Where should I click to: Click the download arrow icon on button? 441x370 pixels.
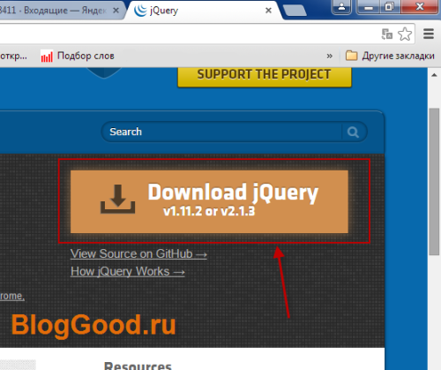point(117,199)
